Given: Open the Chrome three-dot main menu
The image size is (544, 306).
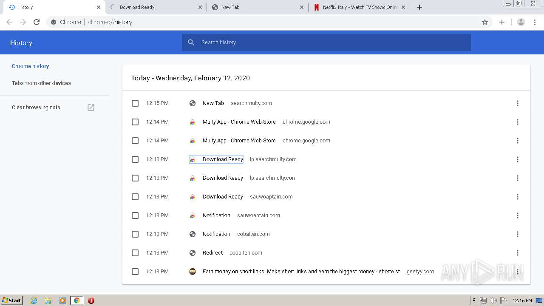Looking at the screenshot, I should [x=535, y=22].
